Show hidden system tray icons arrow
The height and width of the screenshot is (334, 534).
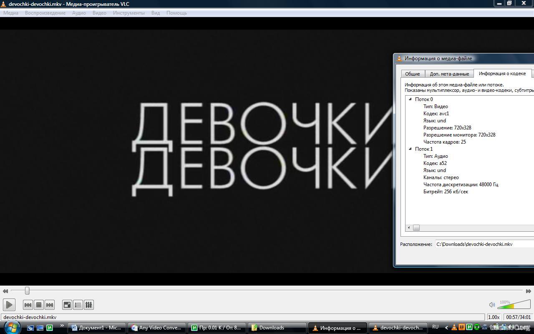click(x=446, y=328)
